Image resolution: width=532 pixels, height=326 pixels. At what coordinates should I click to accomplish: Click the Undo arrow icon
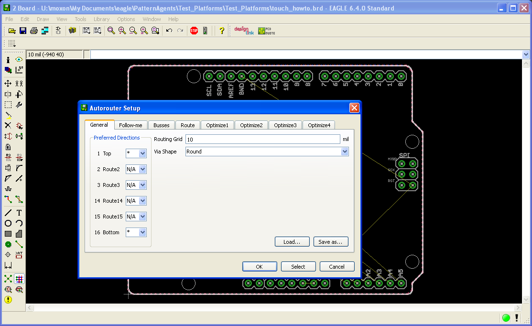point(169,31)
